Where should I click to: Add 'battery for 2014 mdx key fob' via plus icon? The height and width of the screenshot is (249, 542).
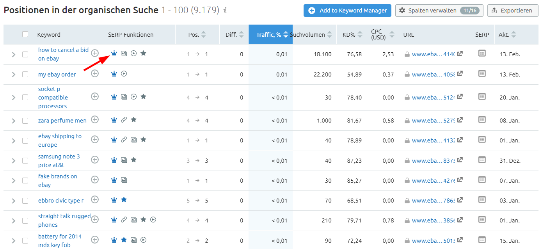point(95,240)
